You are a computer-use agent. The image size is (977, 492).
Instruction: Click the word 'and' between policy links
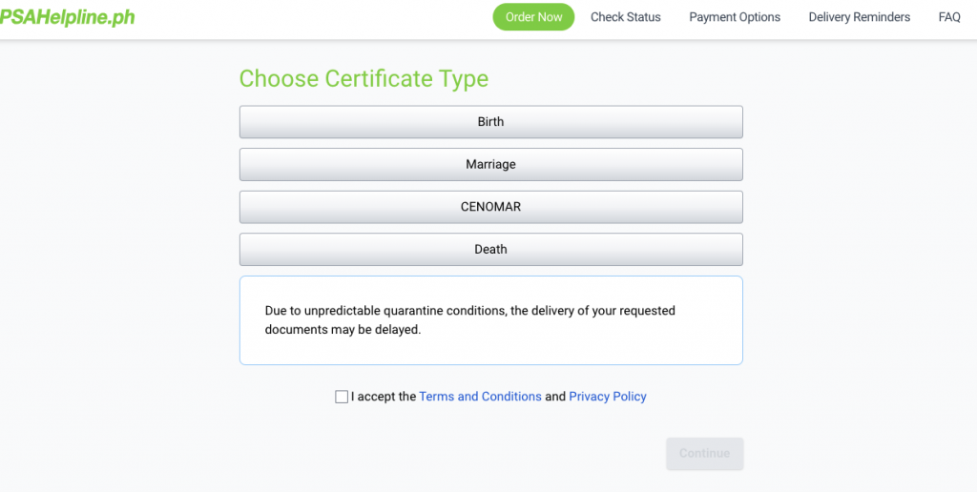(x=555, y=396)
